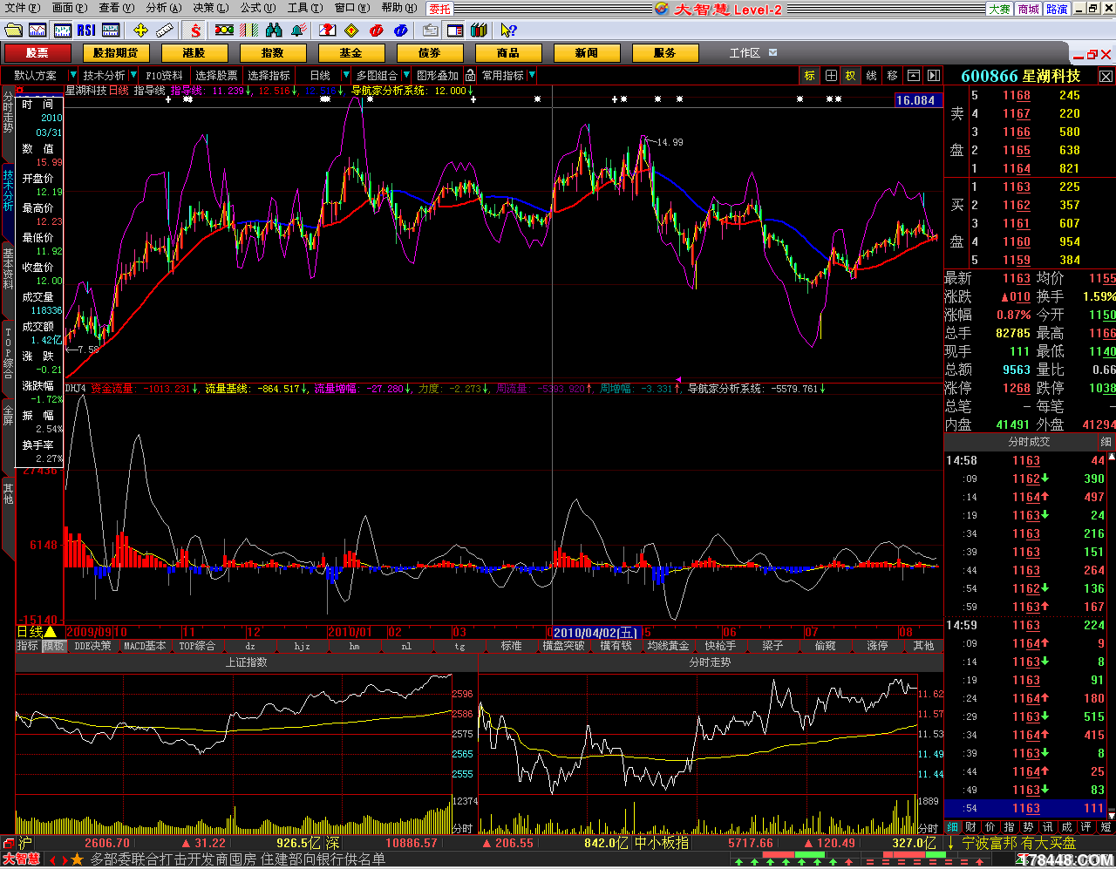Open the 日线 period dropdown arrow
Screen dimensions: 1116x869
tap(346, 76)
